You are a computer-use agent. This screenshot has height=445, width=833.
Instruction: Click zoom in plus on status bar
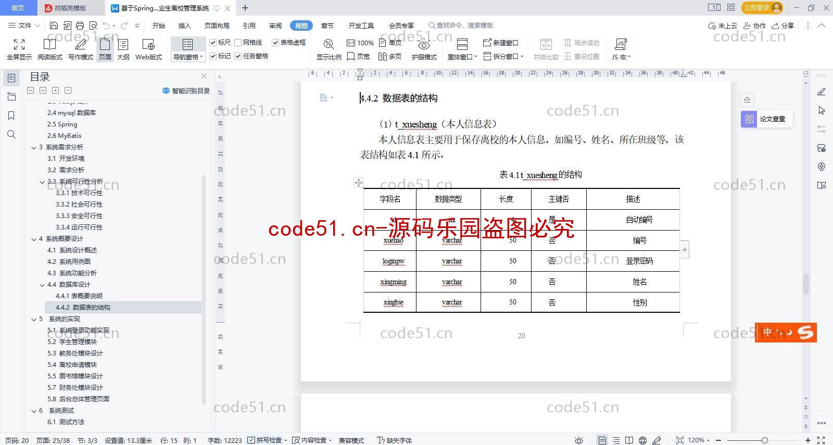click(808, 440)
